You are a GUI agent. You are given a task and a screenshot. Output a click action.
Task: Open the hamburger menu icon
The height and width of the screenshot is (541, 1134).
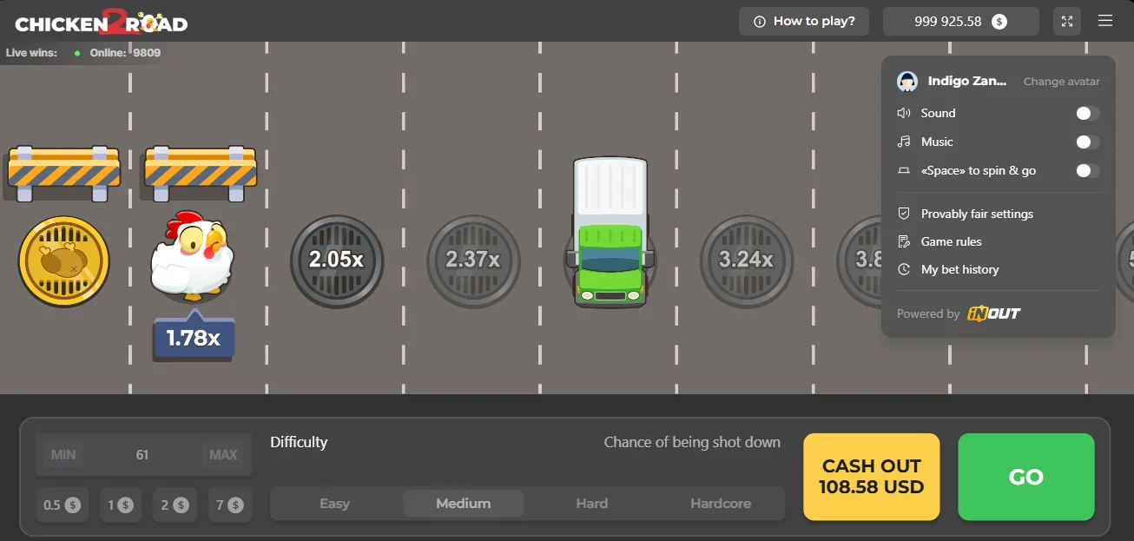1105,21
